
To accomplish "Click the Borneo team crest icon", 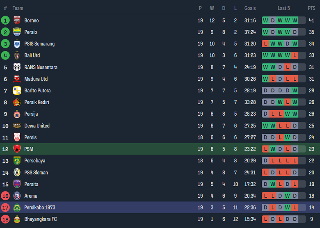I will tap(17, 21).
